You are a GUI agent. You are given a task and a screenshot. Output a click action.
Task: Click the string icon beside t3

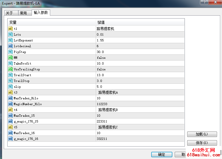10,92
